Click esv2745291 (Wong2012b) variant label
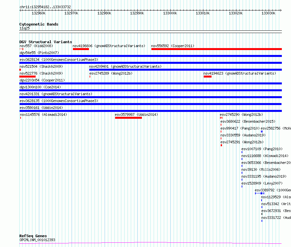This screenshot has height=247, width=291. (x=242, y=142)
